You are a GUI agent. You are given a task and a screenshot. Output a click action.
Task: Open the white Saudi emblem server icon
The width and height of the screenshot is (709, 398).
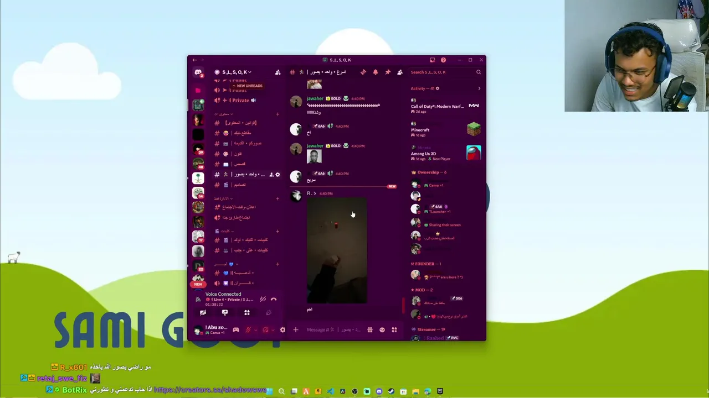[x=198, y=177]
